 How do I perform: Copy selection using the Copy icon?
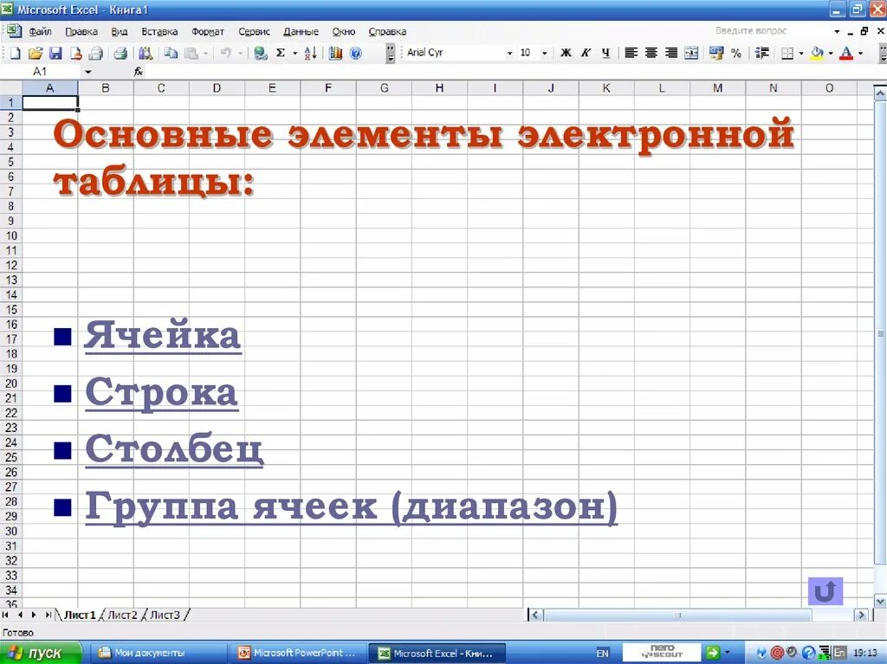[x=171, y=53]
